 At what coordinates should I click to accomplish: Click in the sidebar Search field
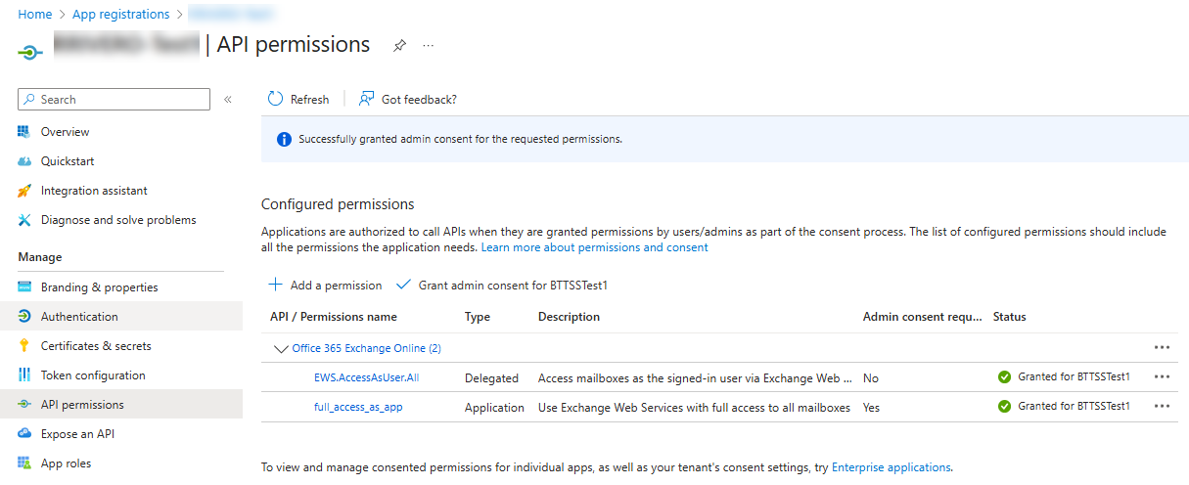(114, 100)
